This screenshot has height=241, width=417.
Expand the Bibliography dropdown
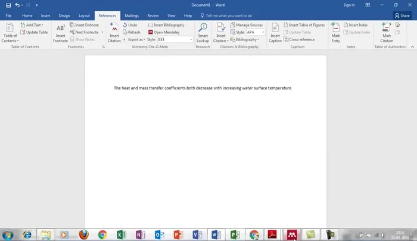click(x=245, y=39)
